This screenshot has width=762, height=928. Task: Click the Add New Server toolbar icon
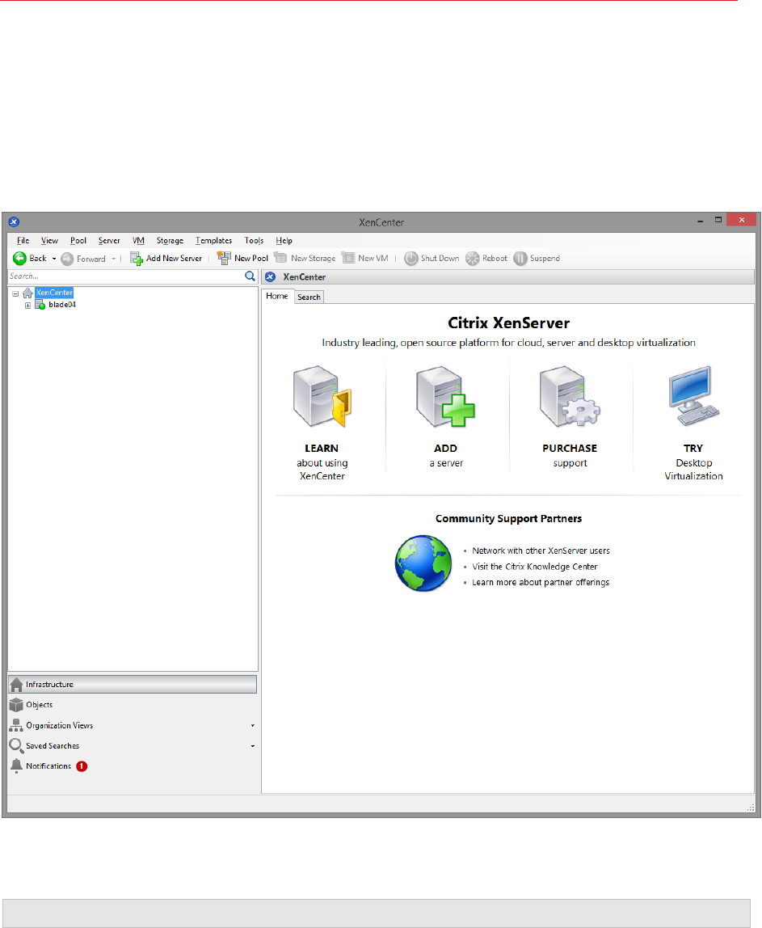tap(136, 259)
